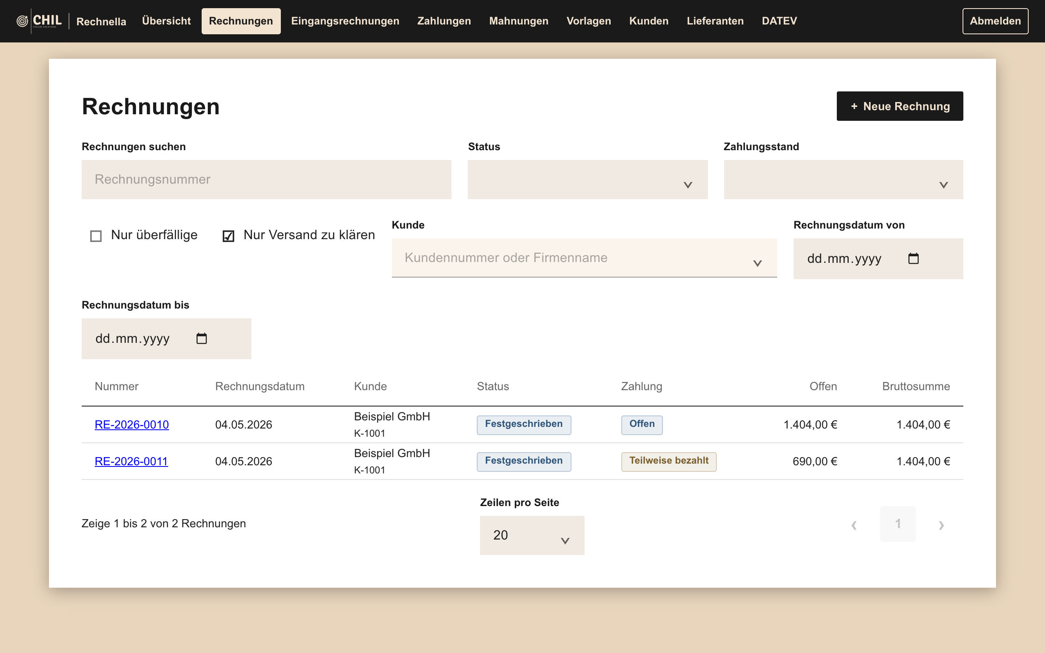This screenshot has height=653, width=1045.
Task: Open Lieferanten page
Action: [x=715, y=21]
